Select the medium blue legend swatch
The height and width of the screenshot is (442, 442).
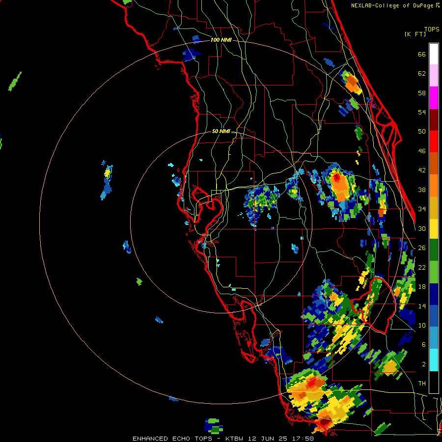(434, 316)
